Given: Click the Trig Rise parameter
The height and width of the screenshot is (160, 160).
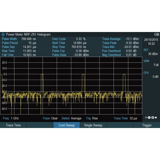Looking at the screenshot, I should (92, 118).
